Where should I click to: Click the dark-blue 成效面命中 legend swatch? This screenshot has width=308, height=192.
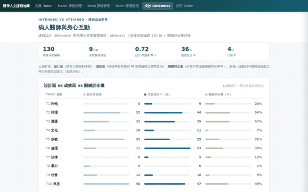(145, 95)
